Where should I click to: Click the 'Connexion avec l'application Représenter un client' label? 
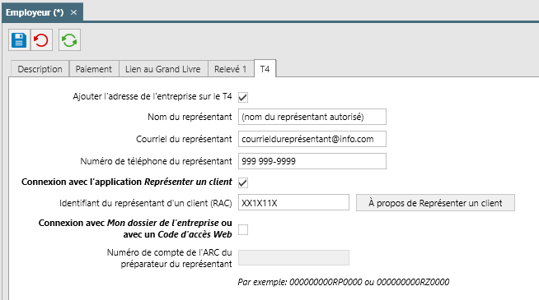[x=127, y=182]
